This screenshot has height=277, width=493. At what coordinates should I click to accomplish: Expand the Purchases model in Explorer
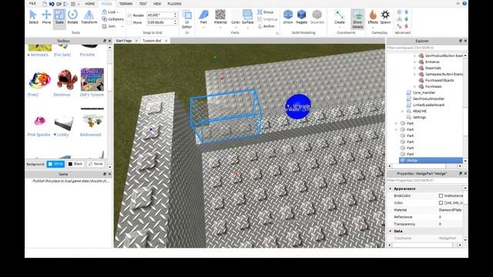coord(414,86)
